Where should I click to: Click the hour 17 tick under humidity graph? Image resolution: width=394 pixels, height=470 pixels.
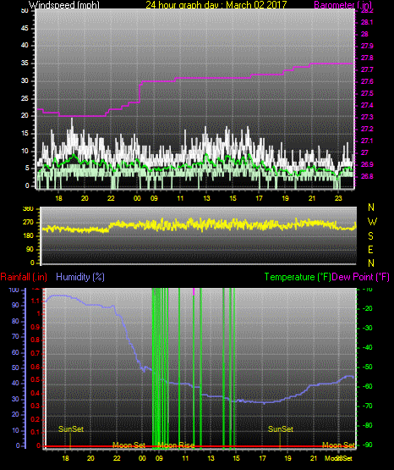pyautogui.click(x=262, y=458)
